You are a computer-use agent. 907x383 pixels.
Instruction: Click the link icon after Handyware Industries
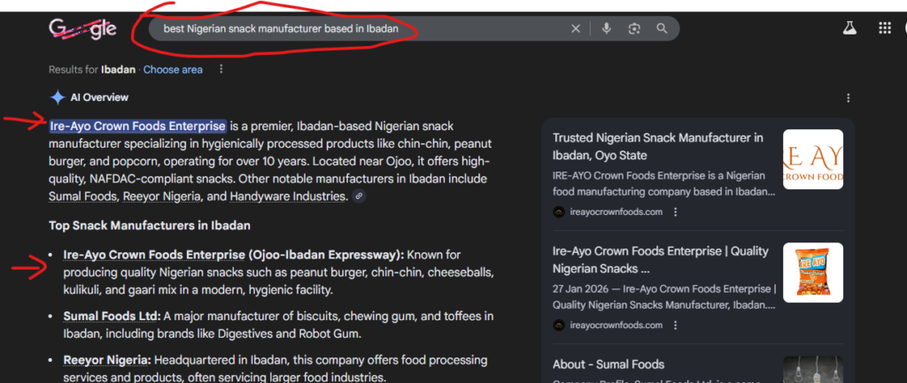(x=358, y=195)
